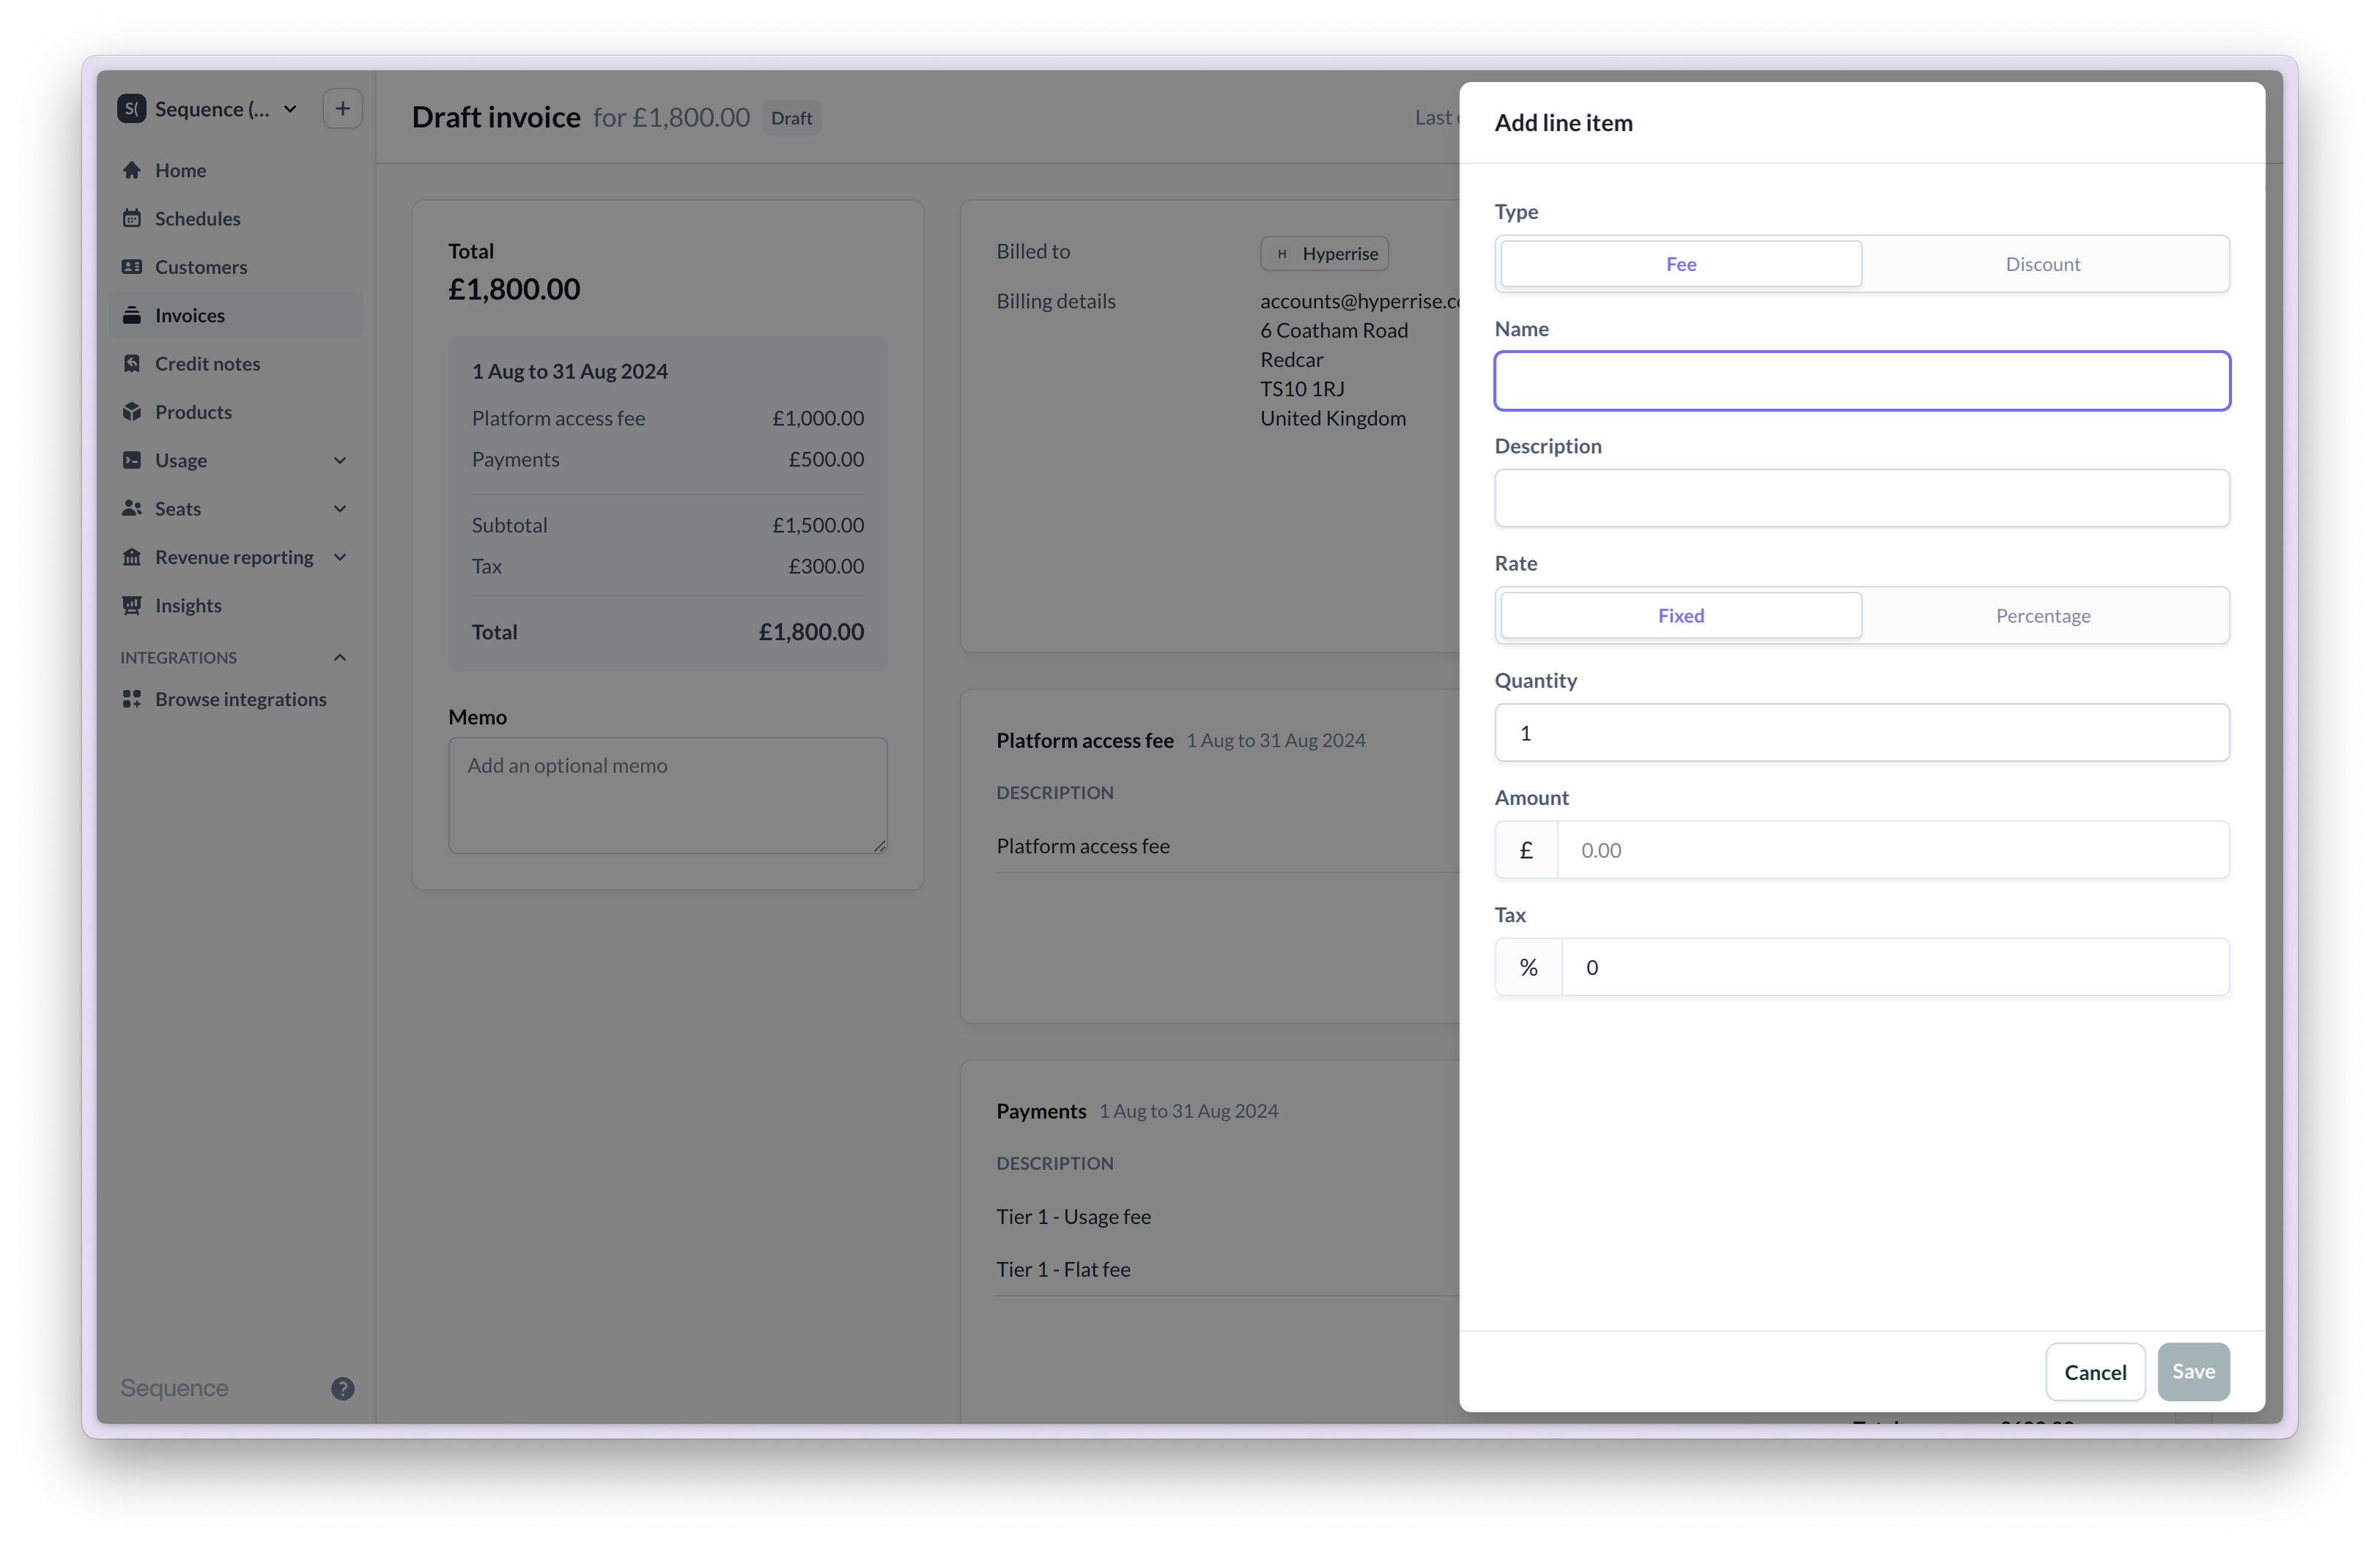Click the '1 Aug to 31 Aug 2024' summary heading

point(570,371)
